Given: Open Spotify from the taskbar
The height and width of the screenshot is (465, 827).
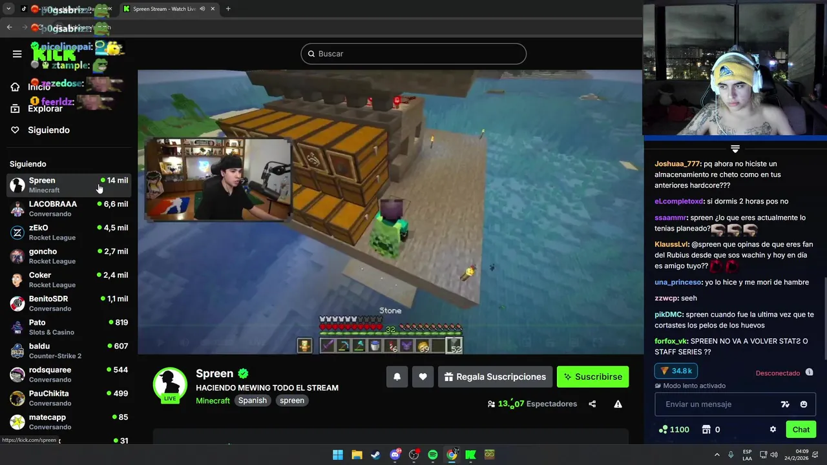Looking at the screenshot, I should pos(433,455).
